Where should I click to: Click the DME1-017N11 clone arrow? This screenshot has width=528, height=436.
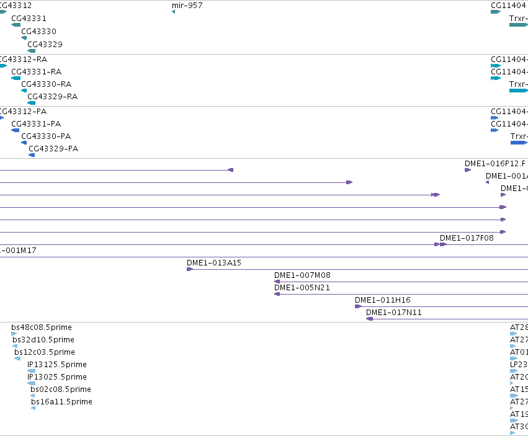pyautogui.click(x=369, y=319)
